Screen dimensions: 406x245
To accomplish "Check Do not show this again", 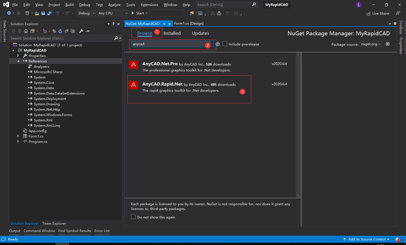I will [133, 217].
